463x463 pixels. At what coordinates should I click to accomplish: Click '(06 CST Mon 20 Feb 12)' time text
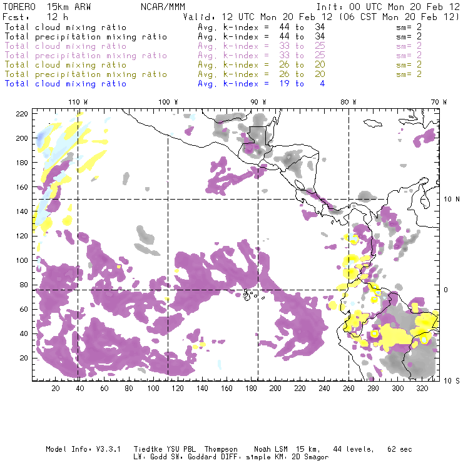point(399,17)
